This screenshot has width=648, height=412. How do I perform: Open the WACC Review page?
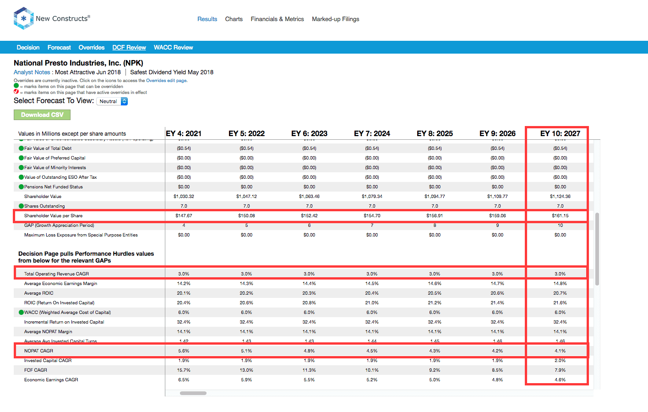[173, 47]
